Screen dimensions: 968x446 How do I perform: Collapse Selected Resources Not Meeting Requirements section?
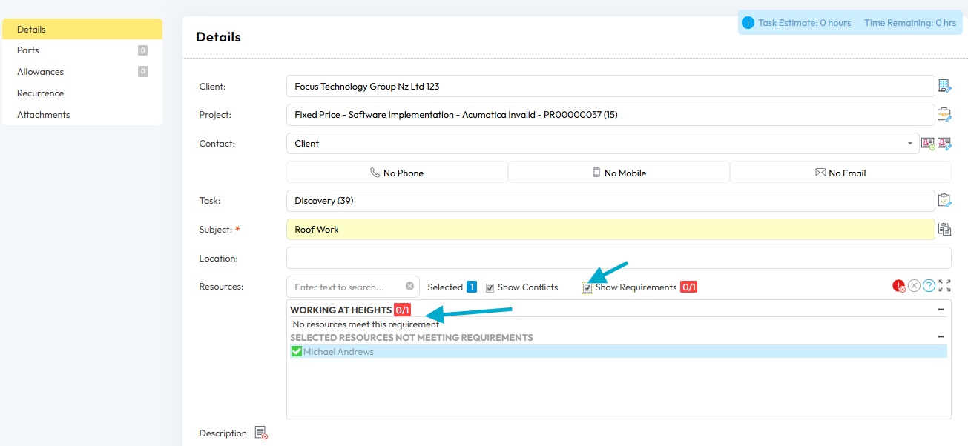tap(941, 337)
